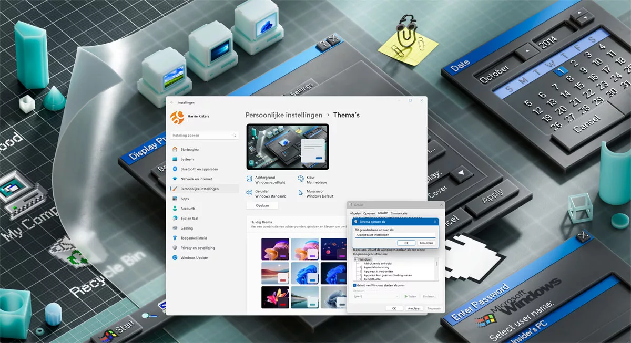Select the colorful flower dark theme thumbnail
Image resolution: width=631 pixels, height=343 pixels.
(275, 297)
